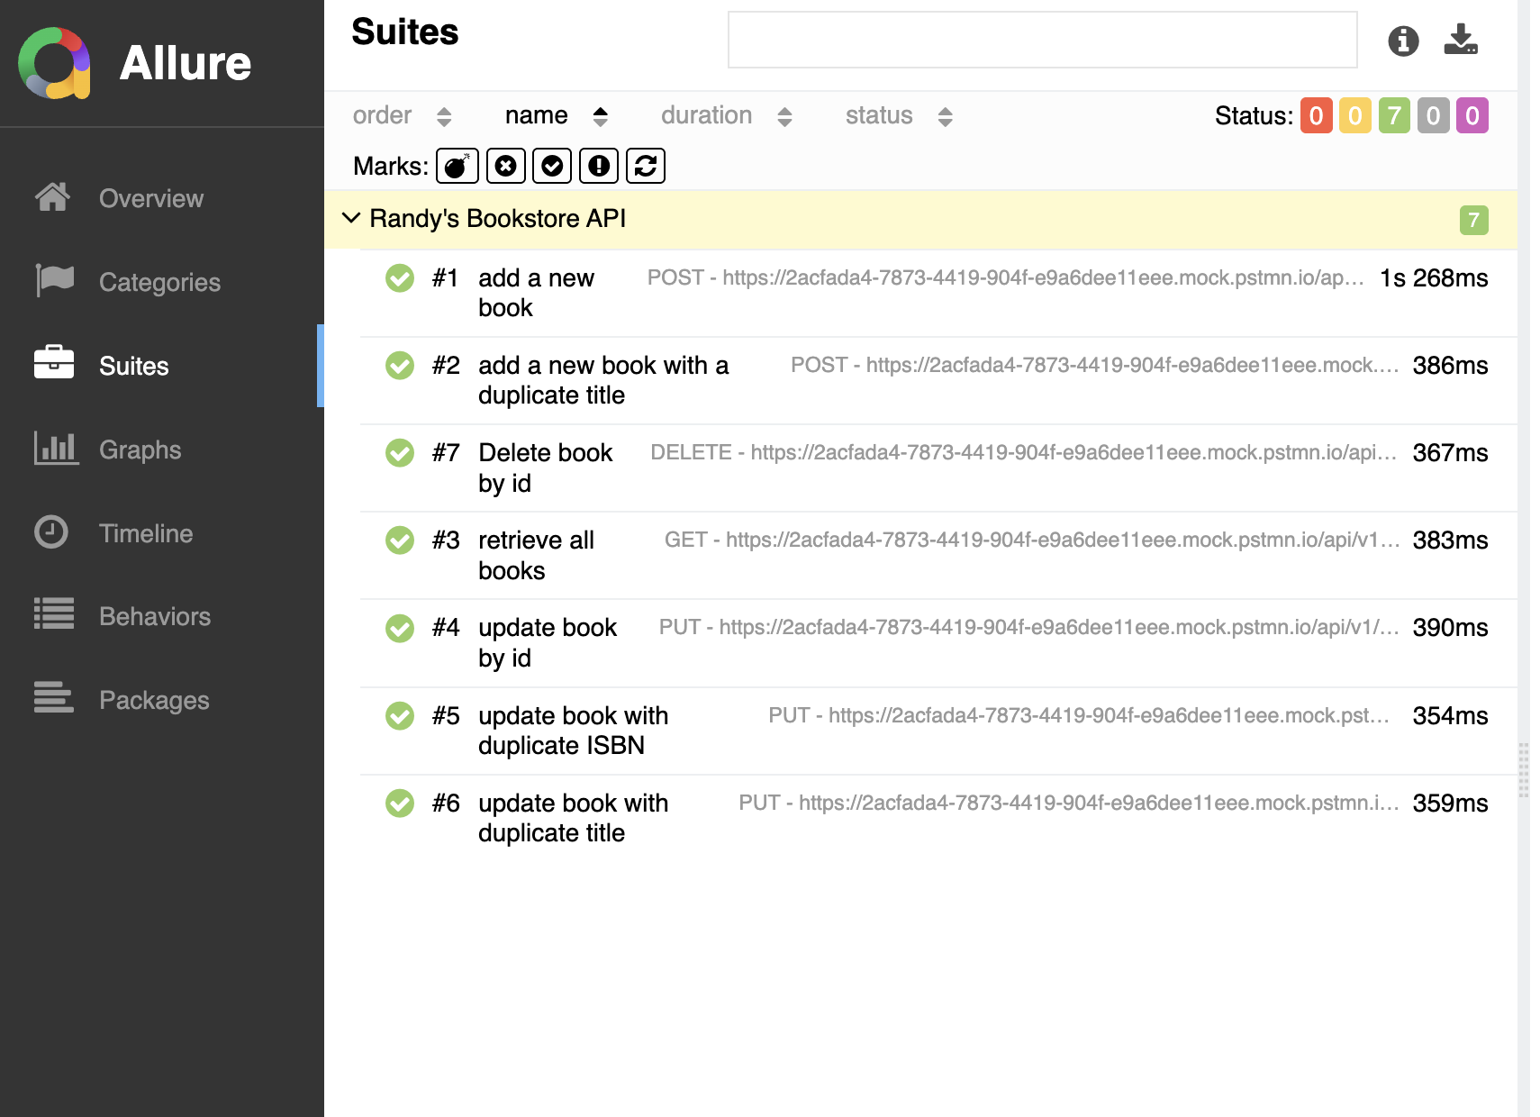Open 'update book with duplicate ISBN'

point(938,731)
